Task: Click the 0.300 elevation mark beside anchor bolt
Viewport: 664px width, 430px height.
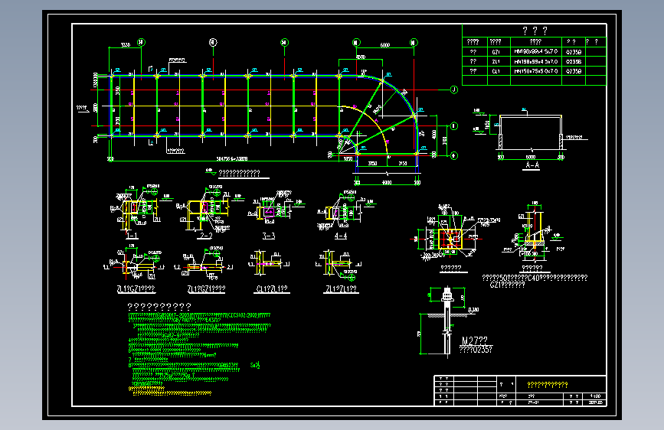Action: tap(473, 310)
